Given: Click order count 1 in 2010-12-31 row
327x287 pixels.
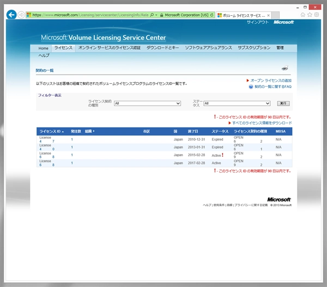Looking at the screenshot, I should click(x=72, y=139).
